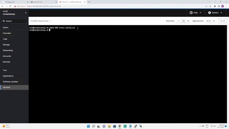This screenshot has width=229, height=129.
Task: Toggle the browser side panel icon
Action: click(219, 6)
